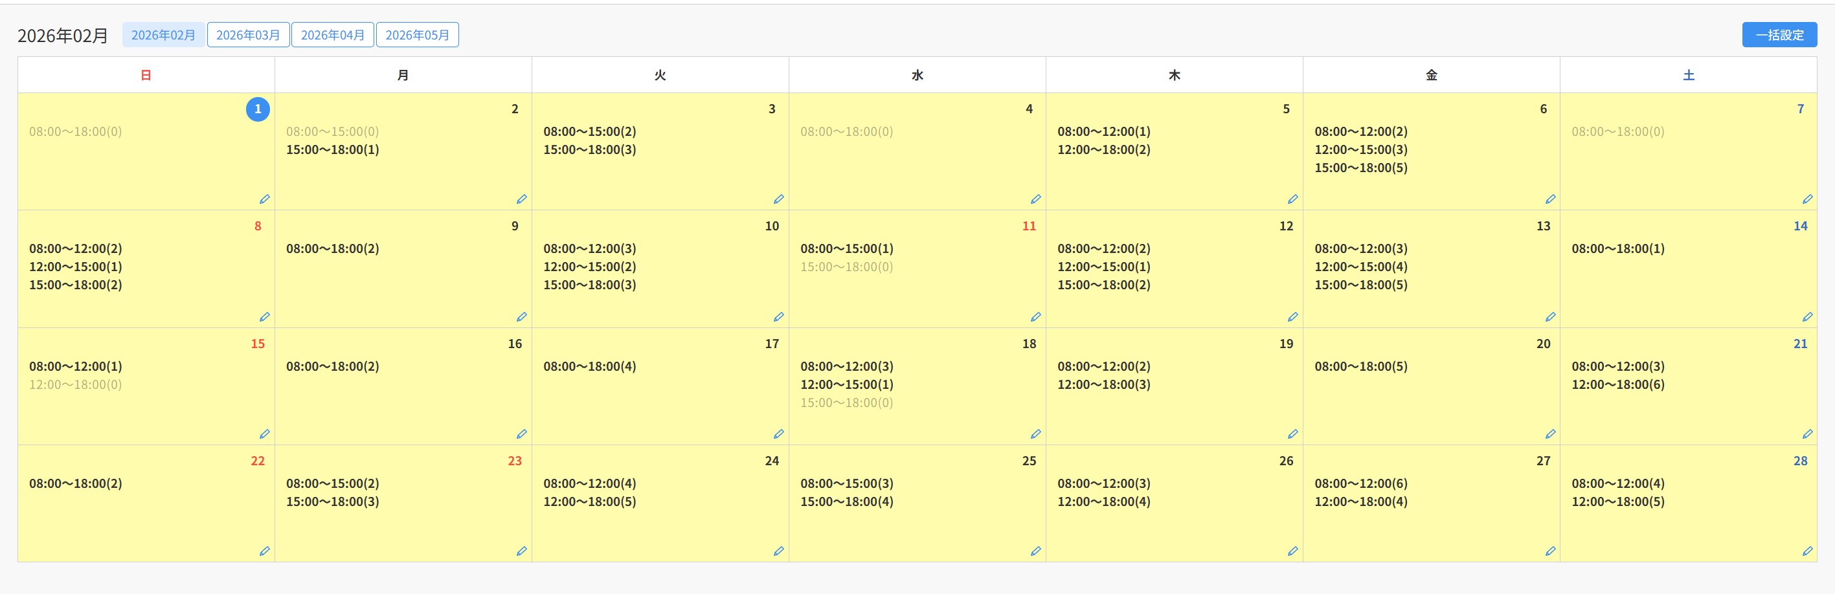1835x594 pixels.
Task: Click the edit pencil for February 9
Action: [521, 317]
